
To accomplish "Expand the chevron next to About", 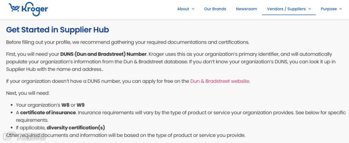I will (x=193, y=9).
